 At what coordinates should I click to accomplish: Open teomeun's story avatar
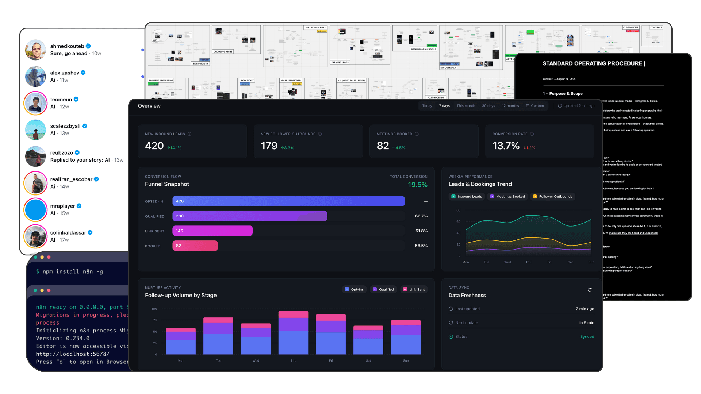pos(35,103)
